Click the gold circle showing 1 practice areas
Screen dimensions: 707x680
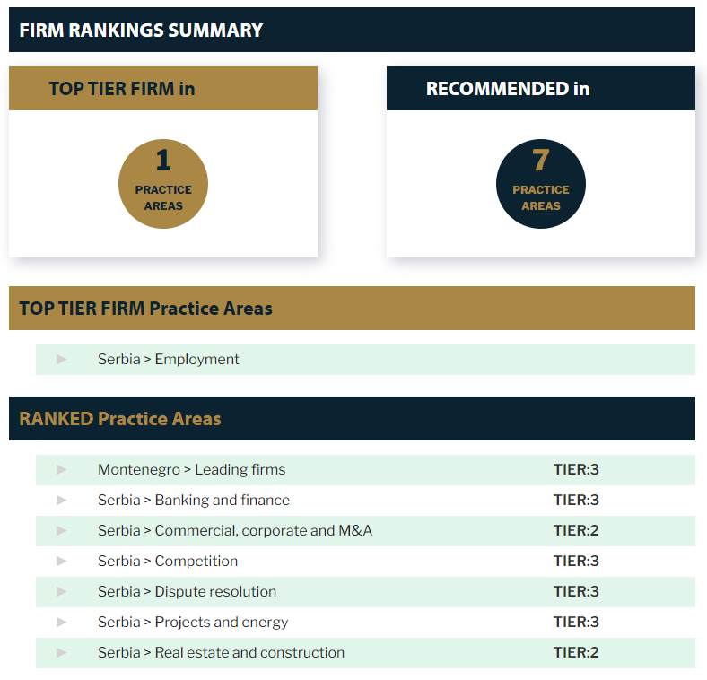pos(163,184)
